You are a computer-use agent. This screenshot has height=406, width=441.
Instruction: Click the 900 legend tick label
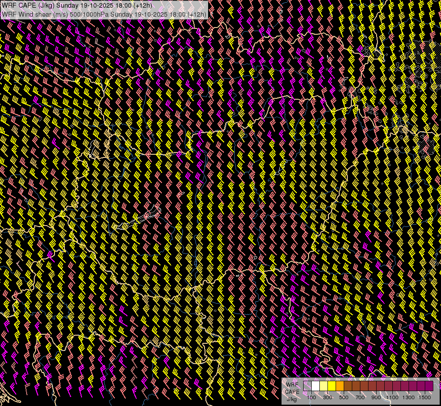coord(376,397)
